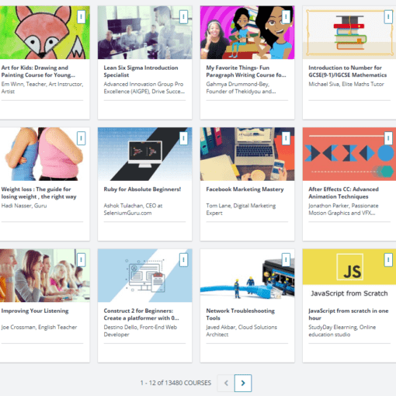Click the laptop desk thumbnail for Facebook Marketing
Image resolution: width=396 pixels, height=396 pixels.
247,154
